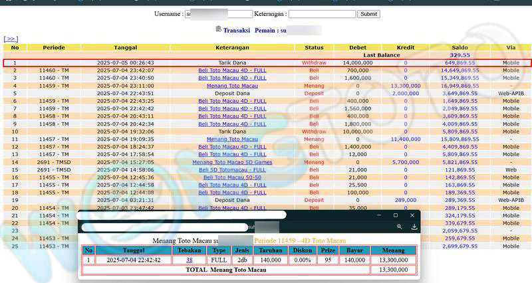Open the [>>] next page link
This screenshot has height=283, width=532.
11,39
